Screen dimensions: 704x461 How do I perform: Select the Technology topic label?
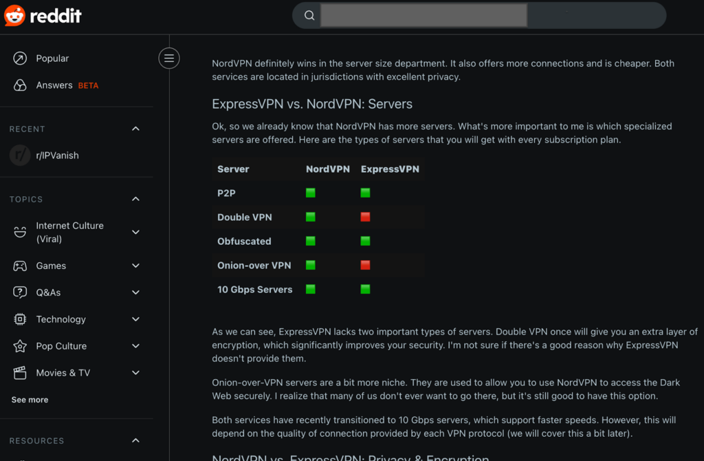tap(60, 319)
